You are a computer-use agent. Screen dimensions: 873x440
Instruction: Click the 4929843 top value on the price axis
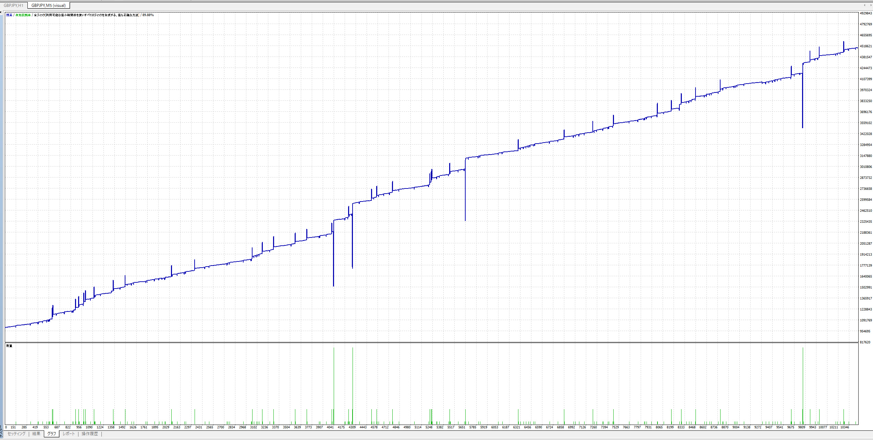tap(866, 13)
